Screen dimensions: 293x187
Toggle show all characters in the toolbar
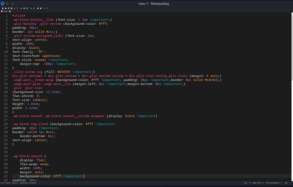tap(48, 8)
